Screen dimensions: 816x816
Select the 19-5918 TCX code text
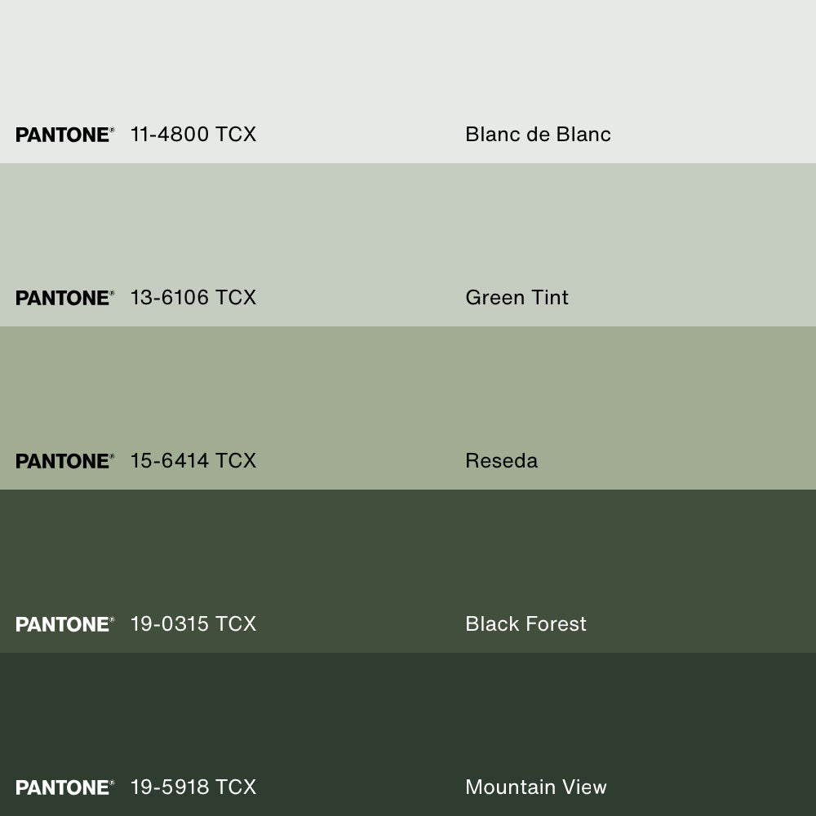click(x=193, y=787)
